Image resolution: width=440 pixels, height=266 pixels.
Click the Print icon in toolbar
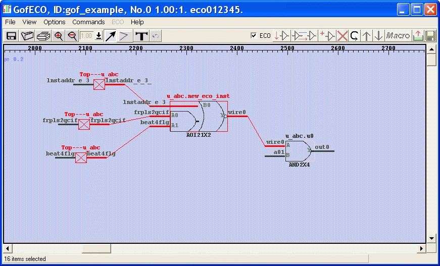[43, 36]
